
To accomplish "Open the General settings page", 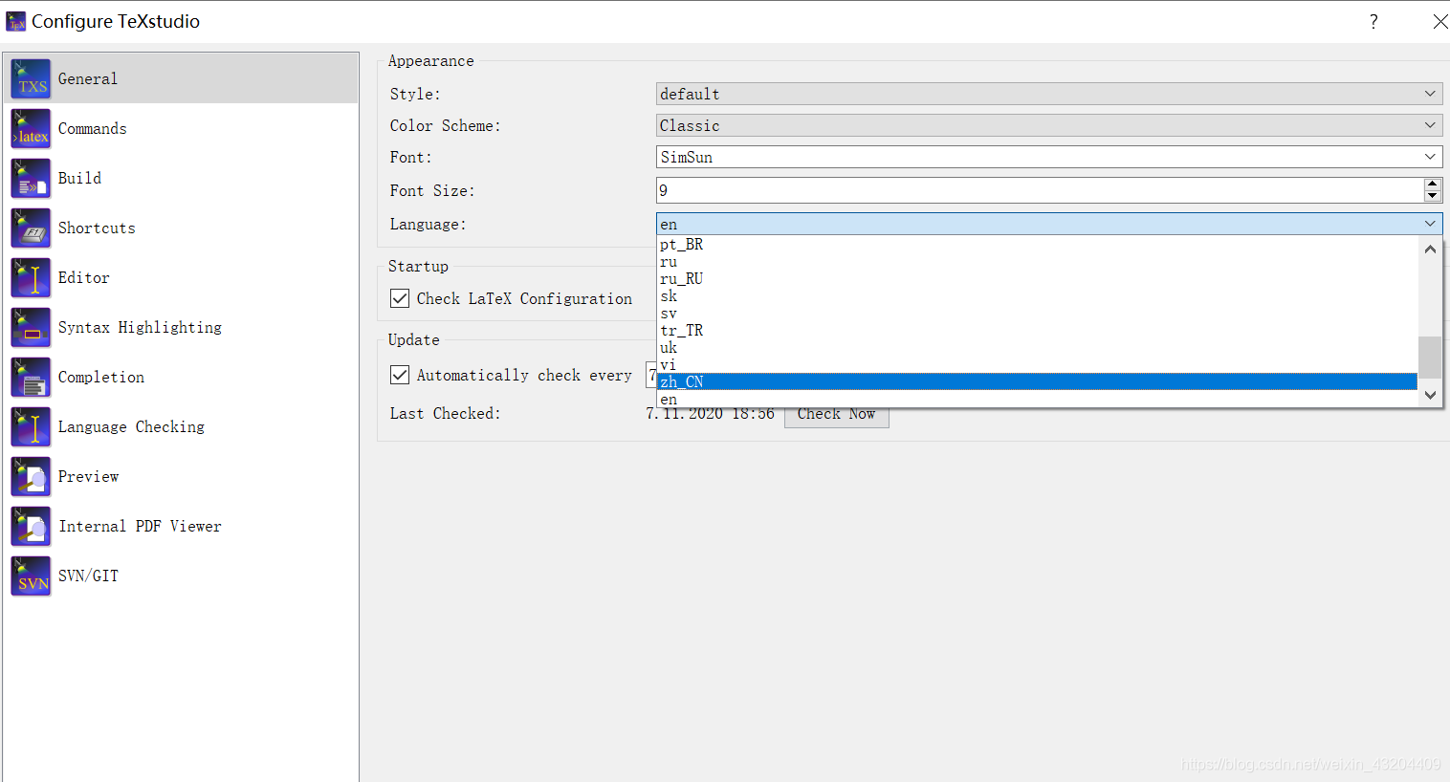I will [x=181, y=78].
